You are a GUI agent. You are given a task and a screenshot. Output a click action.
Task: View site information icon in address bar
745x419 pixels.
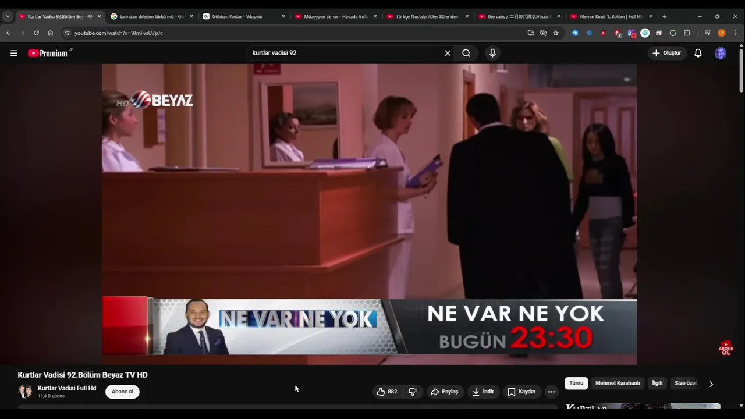point(66,33)
